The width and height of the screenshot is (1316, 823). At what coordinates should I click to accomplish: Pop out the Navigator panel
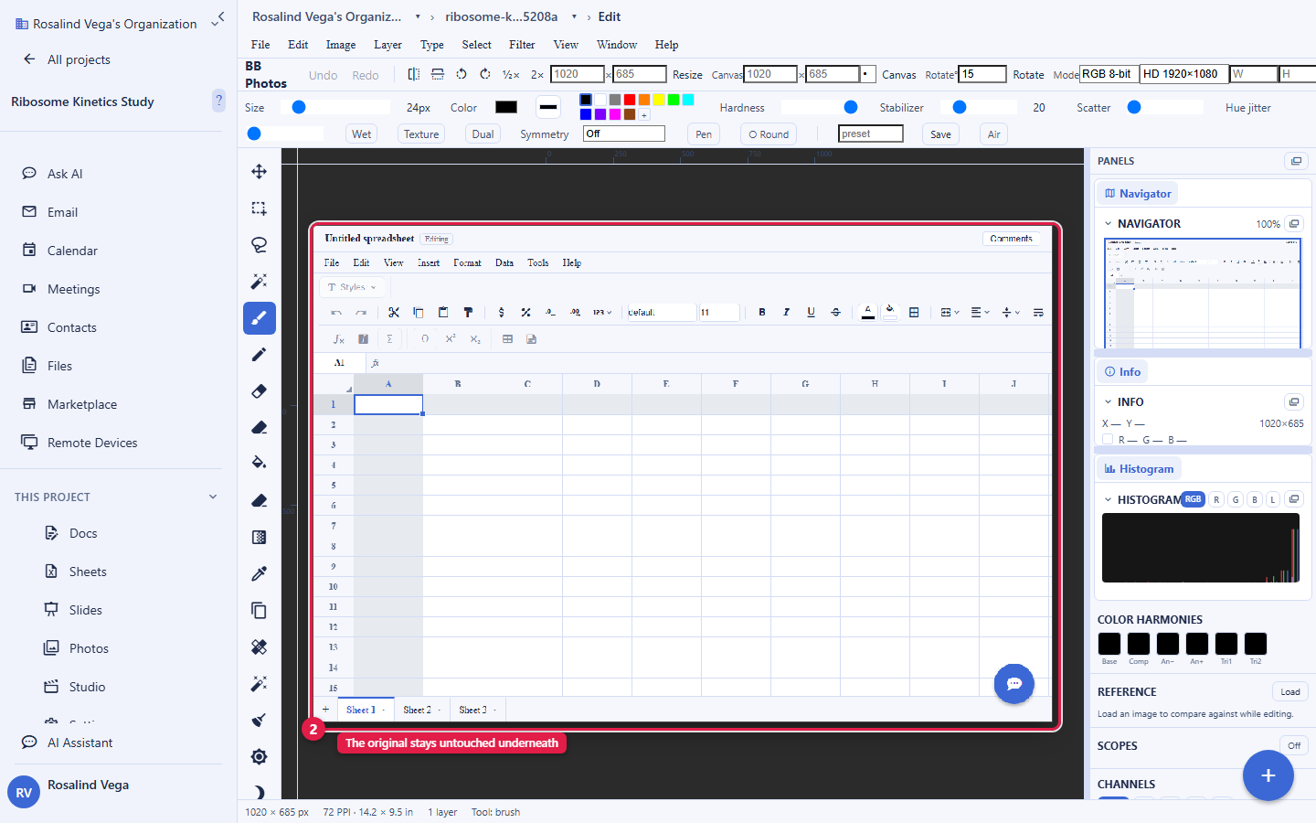1294,224
